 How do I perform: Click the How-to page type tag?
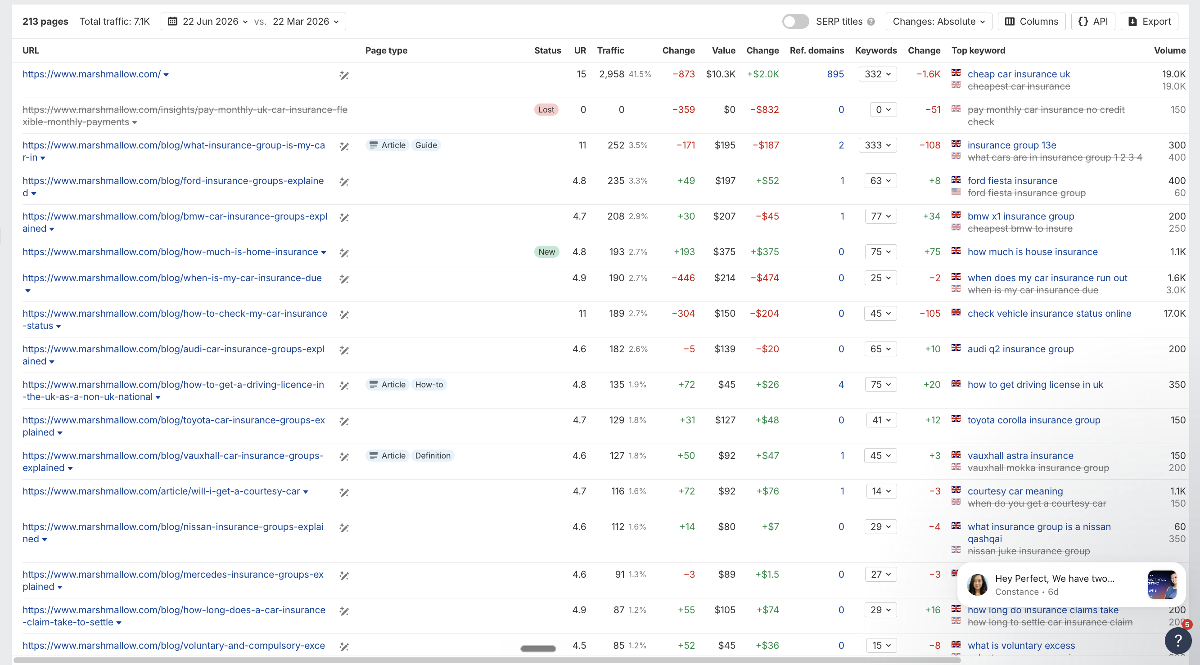coord(429,385)
